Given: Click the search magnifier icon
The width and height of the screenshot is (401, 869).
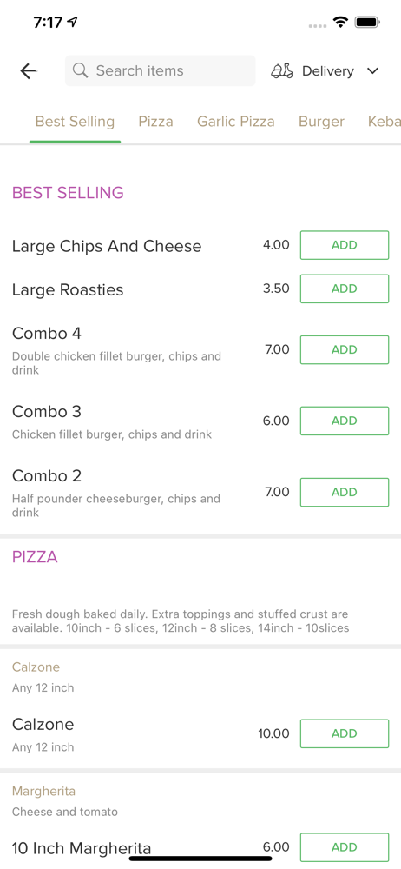Looking at the screenshot, I should [x=81, y=70].
